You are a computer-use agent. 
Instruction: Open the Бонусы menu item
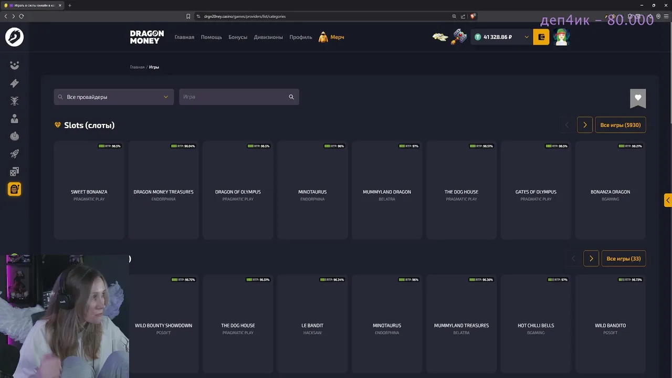point(238,37)
